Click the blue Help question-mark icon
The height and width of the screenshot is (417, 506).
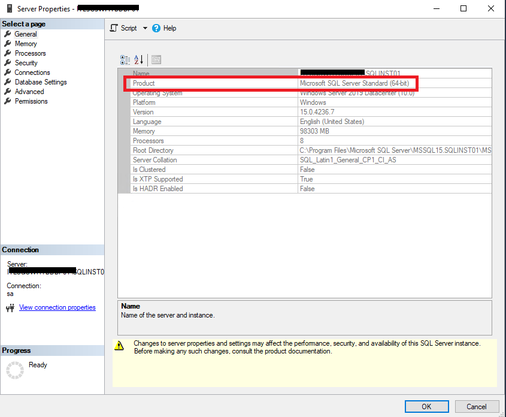(156, 28)
